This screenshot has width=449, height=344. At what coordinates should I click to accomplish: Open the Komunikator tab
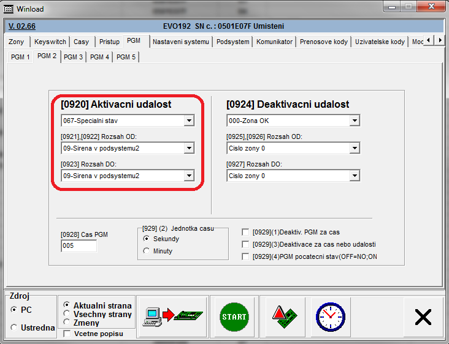pyautogui.click(x=274, y=42)
